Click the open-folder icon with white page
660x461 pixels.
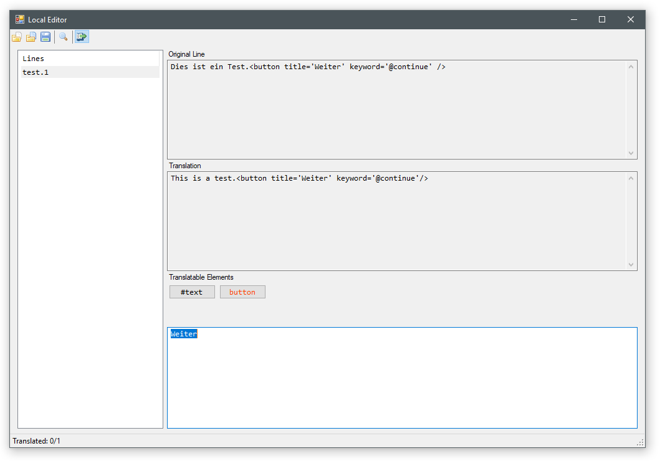[17, 37]
